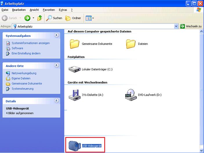The width and height of the screenshot is (204, 153).
Task: Select the USB-Videogerät camera icon
Action: click(74, 146)
